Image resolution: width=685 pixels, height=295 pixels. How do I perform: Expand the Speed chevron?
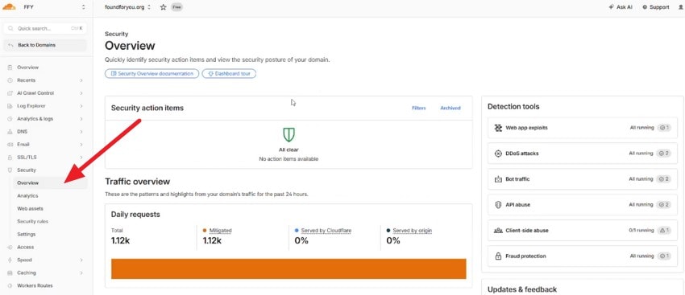[81, 260]
